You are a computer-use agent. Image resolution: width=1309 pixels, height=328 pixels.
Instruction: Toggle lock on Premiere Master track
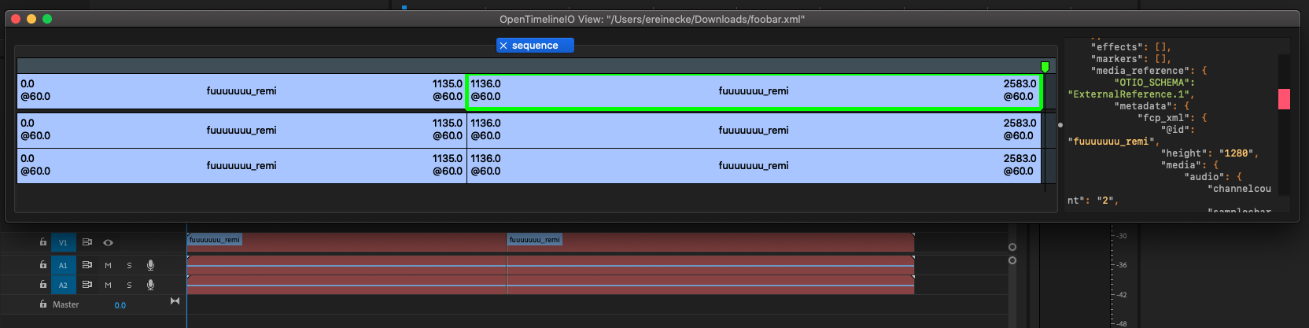point(43,304)
